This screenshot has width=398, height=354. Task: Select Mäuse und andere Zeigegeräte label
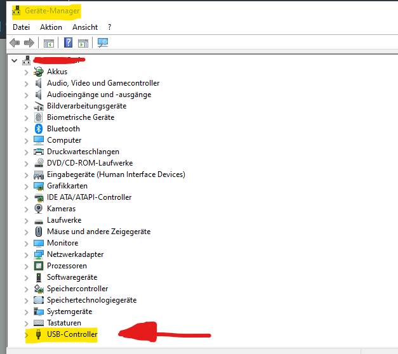pyautogui.click(x=99, y=232)
